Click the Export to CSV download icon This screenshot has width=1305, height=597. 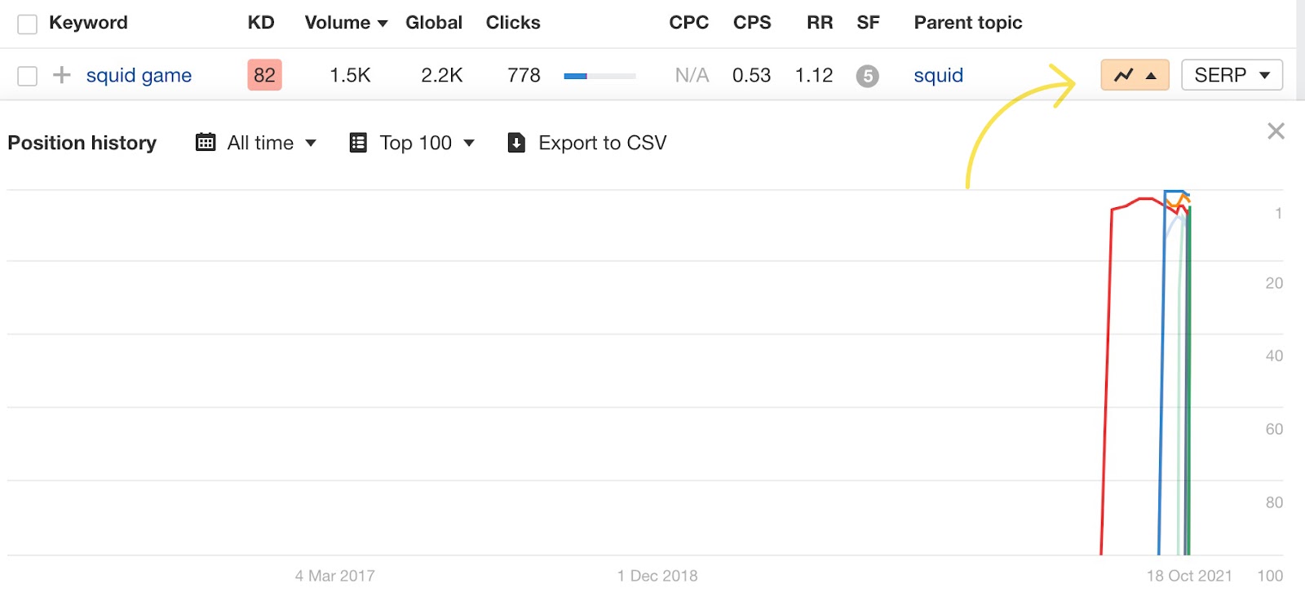pyautogui.click(x=516, y=143)
